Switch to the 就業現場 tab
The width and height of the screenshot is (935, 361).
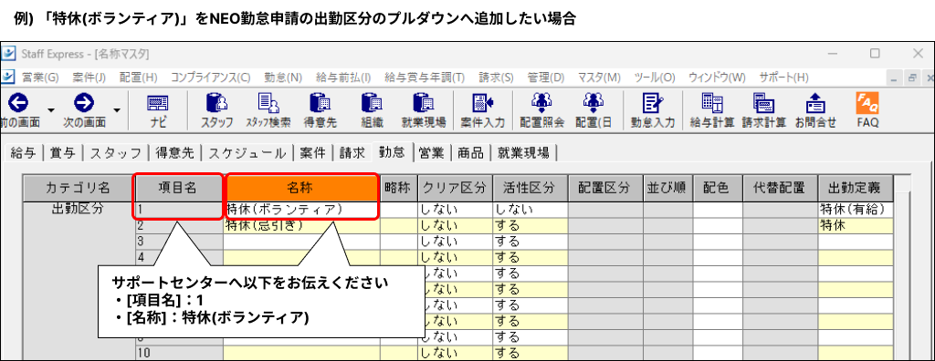tap(523, 153)
